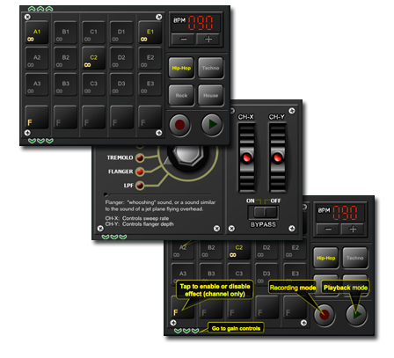Toggle the F effect button under pad E3, top panel

(150, 117)
